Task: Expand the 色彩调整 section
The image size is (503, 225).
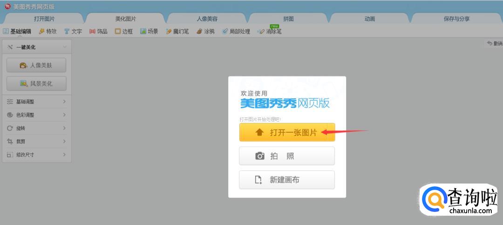Action: point(37,115)
